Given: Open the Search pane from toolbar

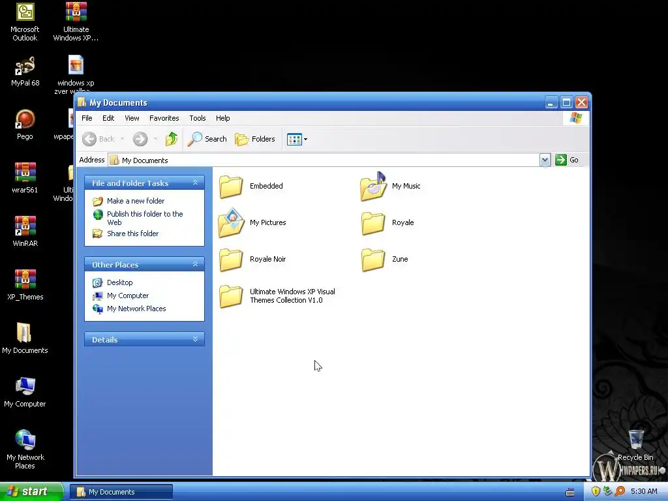Looking at the screenshot, I should (207, 139).
